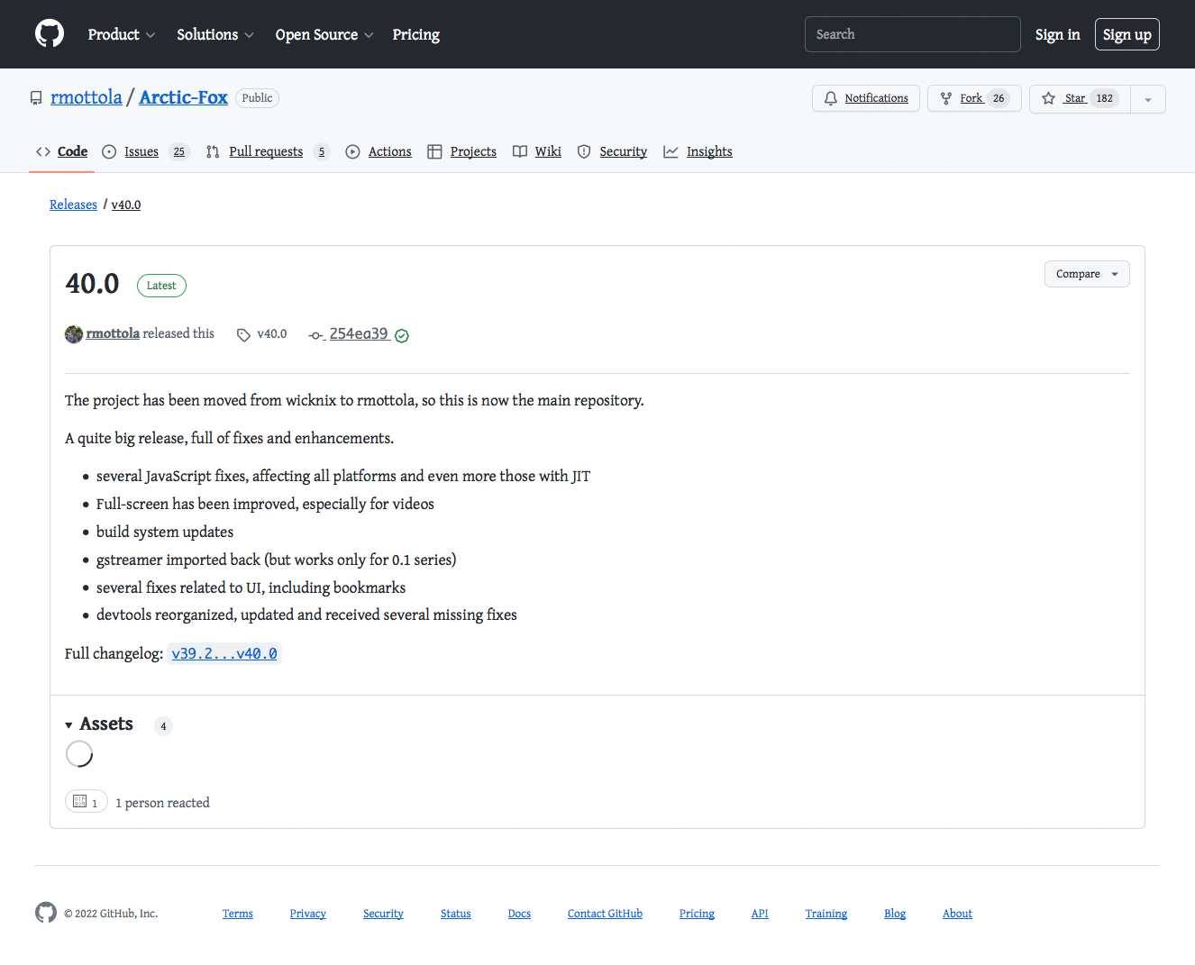Expand the Open Source menu
The image size is (1195, 965).
[x=324, y=34]
